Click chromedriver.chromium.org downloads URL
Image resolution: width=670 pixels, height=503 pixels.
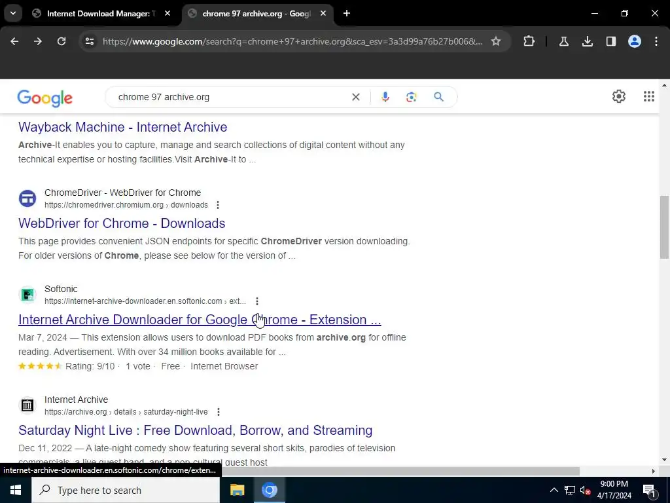pos(126,205)
